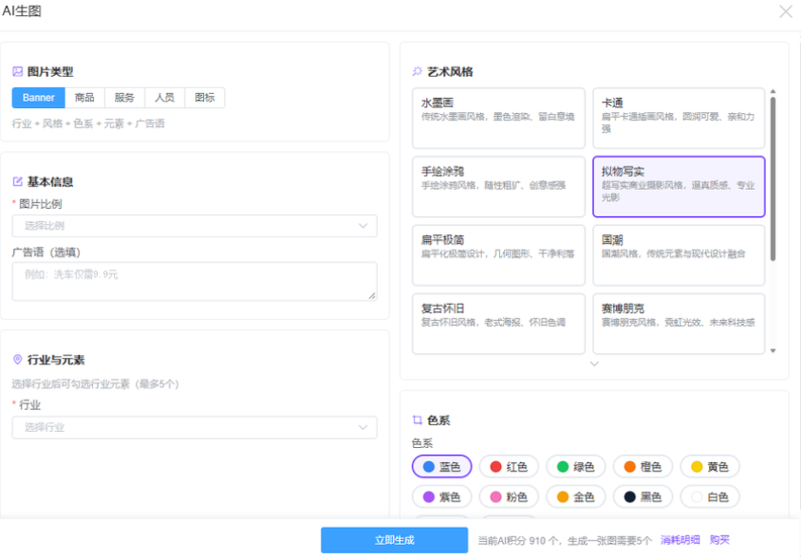This screenshot has width=802, height=560.
Task: Pick the 黄色 yellow color chip
Action: point(710,466)
